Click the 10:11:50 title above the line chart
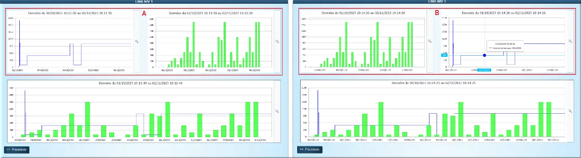Screen dimensions: 581x158 tap(70, 13)
